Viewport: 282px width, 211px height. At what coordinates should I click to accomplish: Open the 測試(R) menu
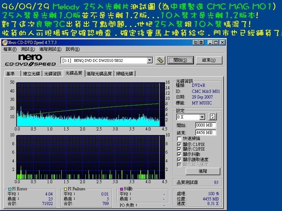click(x=28, y=49)
